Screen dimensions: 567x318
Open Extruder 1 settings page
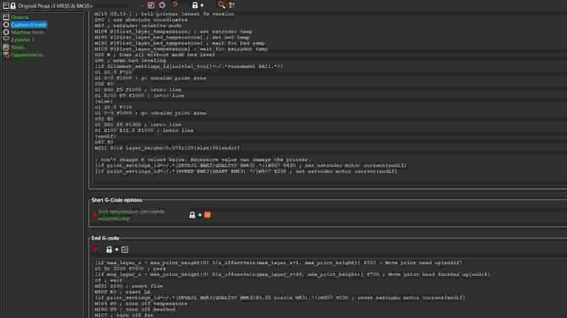tap(22, 40)
